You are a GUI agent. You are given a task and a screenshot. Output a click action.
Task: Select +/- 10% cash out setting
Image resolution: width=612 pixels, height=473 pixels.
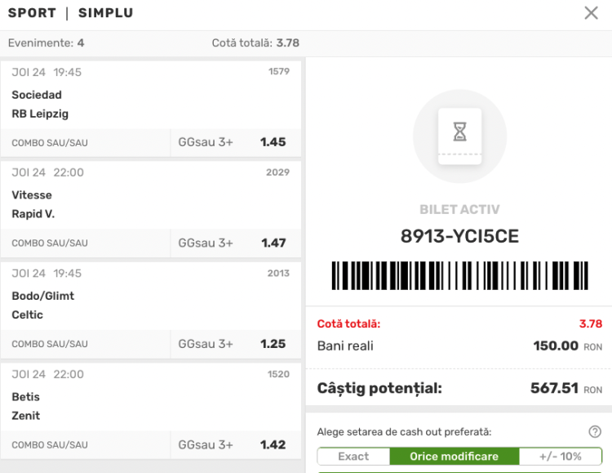561,456
